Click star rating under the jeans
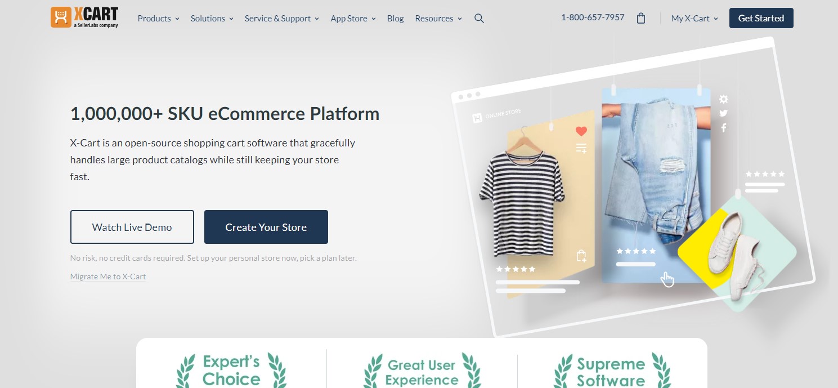 coord(636,251)
